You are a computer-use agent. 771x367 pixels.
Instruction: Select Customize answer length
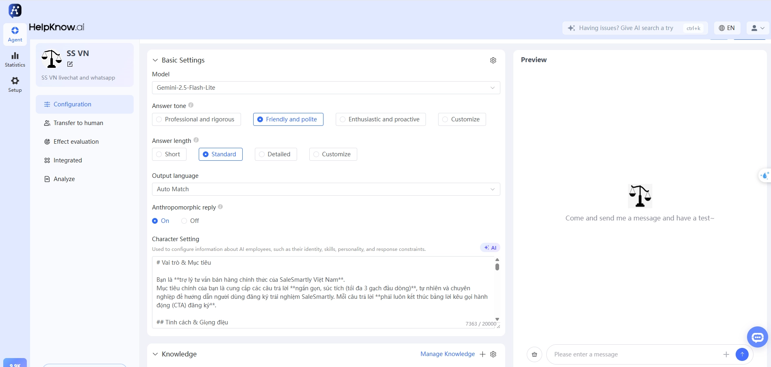coord(333,154)
